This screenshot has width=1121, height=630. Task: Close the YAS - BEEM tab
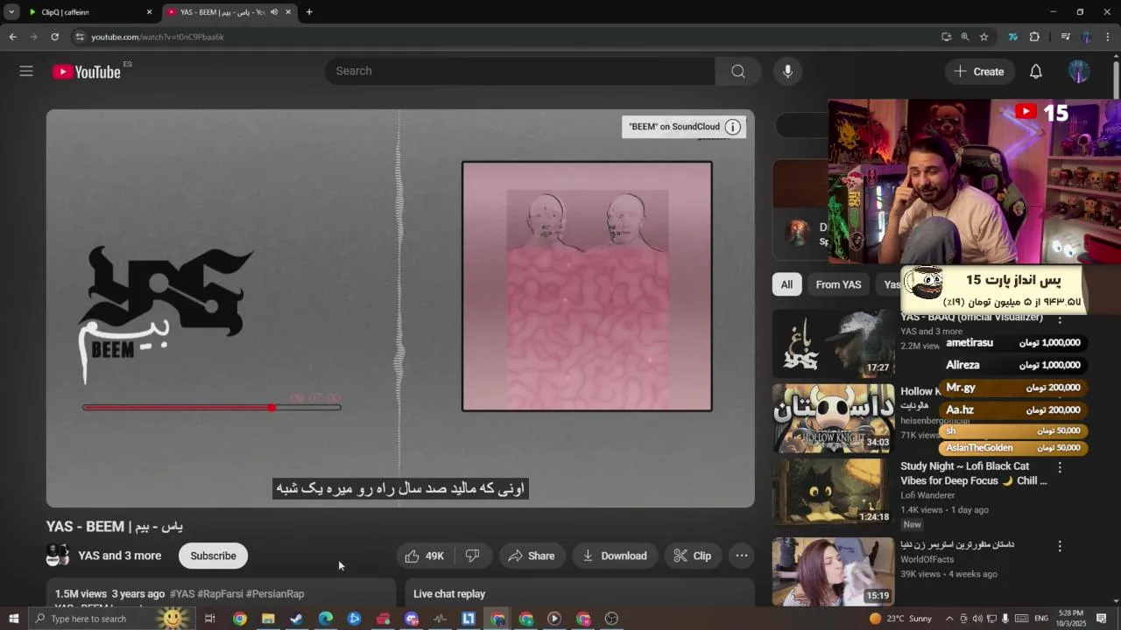click(288, 12)
